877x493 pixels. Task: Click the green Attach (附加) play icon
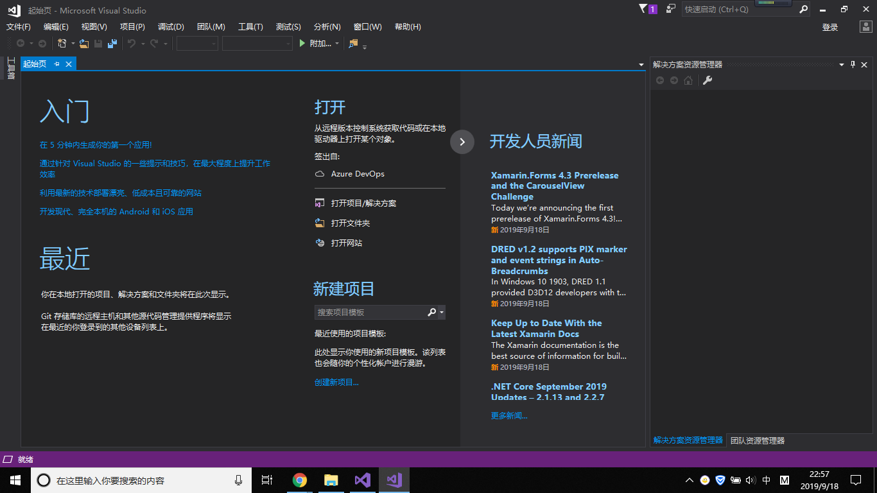tap(303, 44)
